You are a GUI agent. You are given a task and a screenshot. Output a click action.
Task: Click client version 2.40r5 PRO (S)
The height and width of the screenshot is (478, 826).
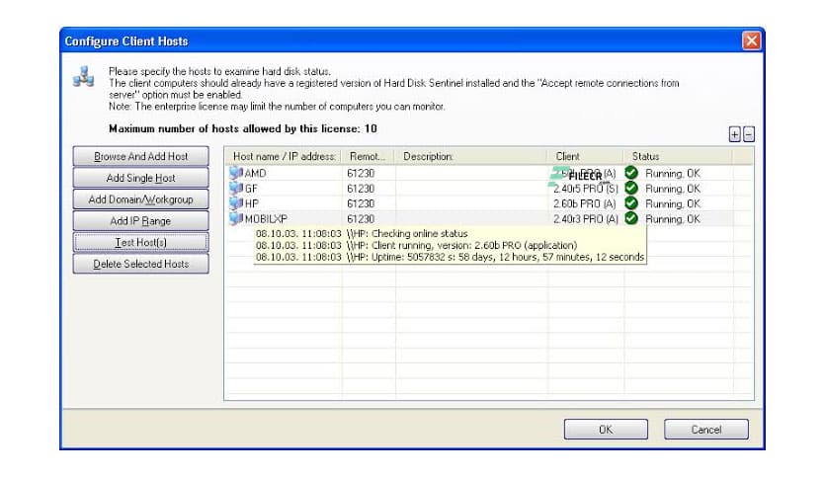(x=585, y=189)
